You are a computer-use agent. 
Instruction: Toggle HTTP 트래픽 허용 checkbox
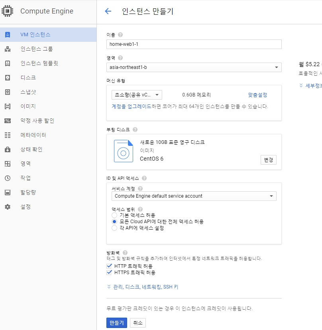109,266
